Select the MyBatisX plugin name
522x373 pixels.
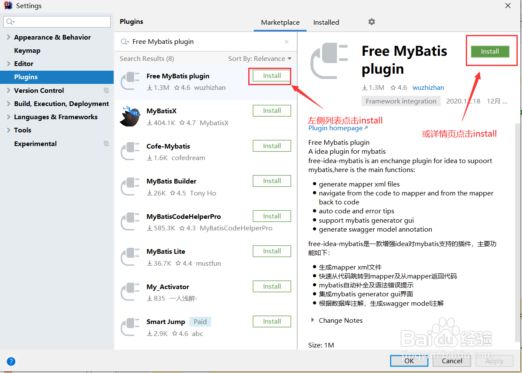click(x=161, y=111)
